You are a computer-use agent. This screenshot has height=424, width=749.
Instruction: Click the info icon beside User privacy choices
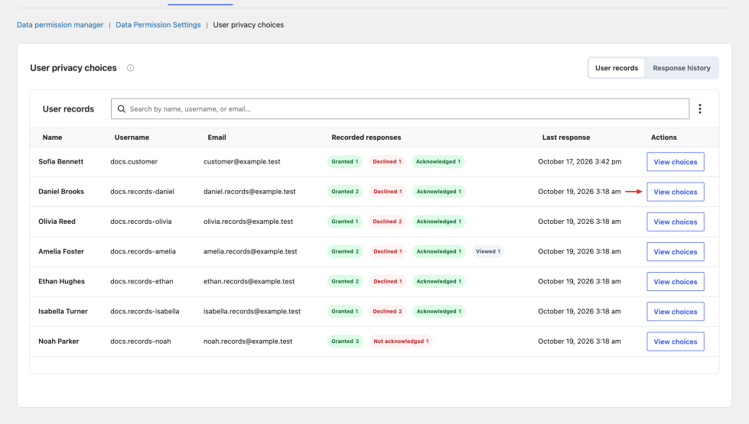[x=130, y=68]
